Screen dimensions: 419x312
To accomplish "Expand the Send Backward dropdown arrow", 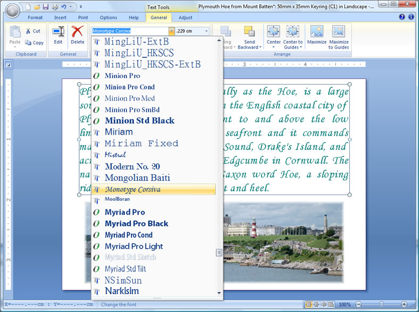I will point(260,47).
